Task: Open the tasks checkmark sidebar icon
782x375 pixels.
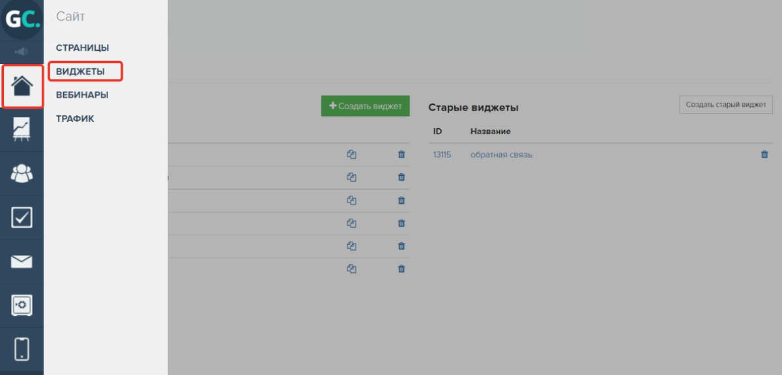Action: (x=22, y=217)
